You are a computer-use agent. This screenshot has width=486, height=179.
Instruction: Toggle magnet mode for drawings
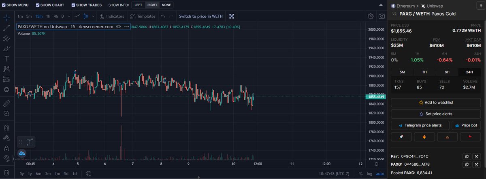[x=6, y=128]
